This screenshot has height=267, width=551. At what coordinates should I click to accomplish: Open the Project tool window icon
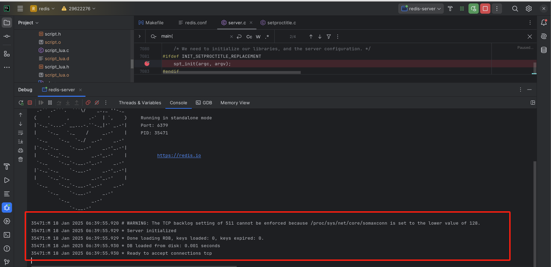pyautogui.click(x=7, y=23)
